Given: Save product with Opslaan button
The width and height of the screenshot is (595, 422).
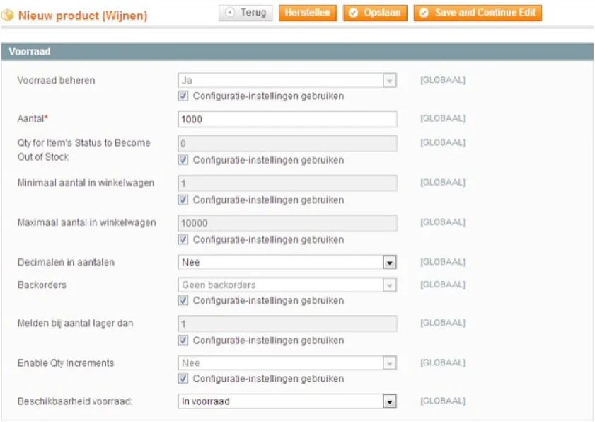Looking at the screenshot, I should click(375, 13).
